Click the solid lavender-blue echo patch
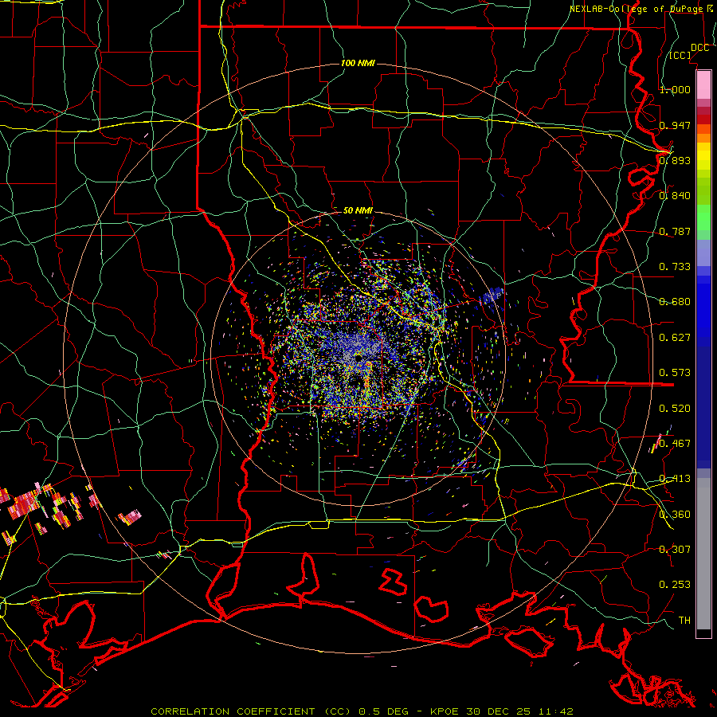The height and width of the screenshot is (717, 717). (492, 296)
